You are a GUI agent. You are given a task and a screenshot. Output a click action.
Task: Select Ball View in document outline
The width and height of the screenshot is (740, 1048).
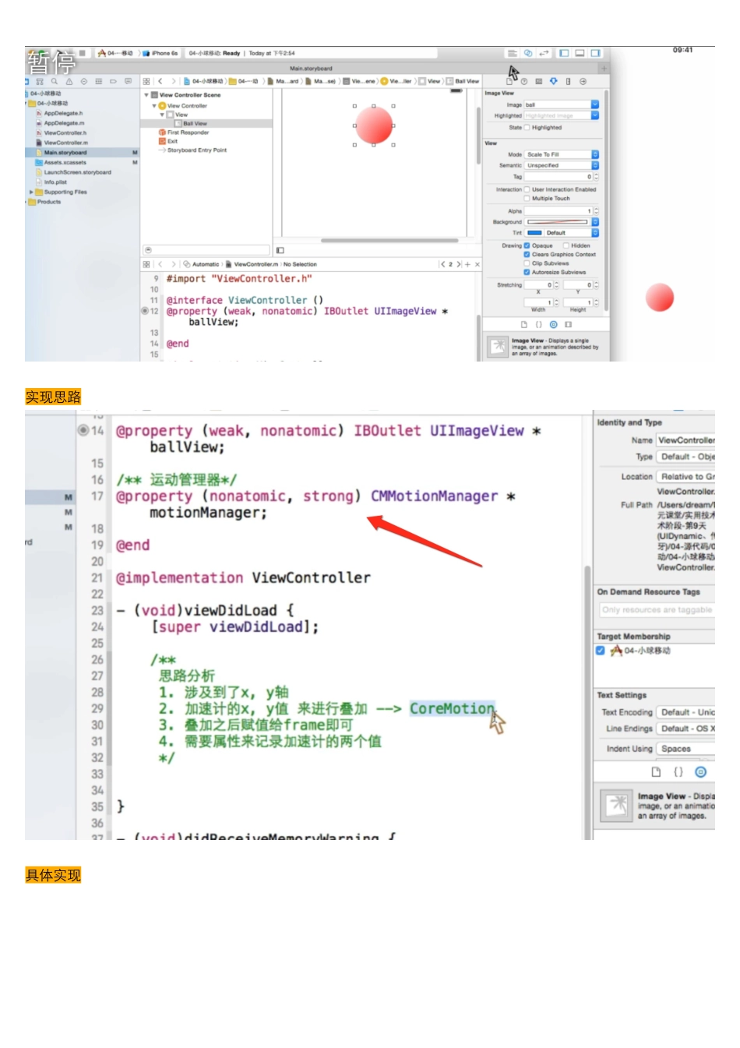point(195,123)
